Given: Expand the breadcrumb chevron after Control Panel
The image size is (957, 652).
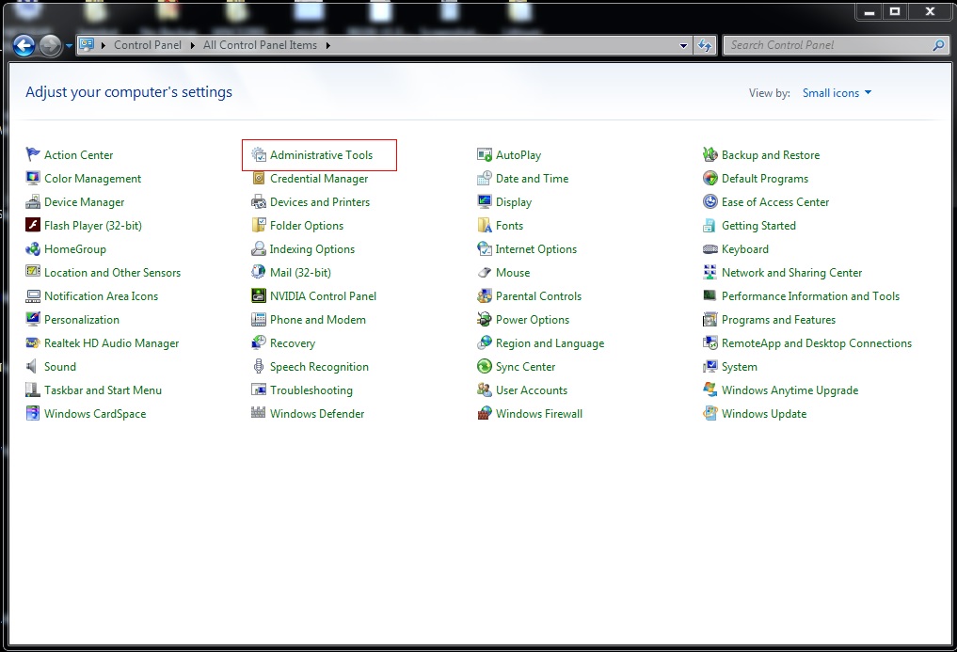Looking at the screenshot, I should (191, 44).
